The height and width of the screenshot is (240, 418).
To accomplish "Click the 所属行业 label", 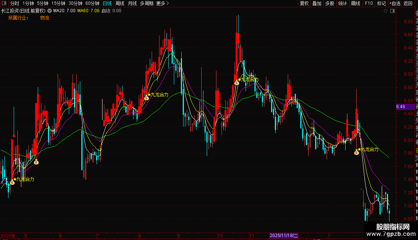I will [x=18, y=18].
